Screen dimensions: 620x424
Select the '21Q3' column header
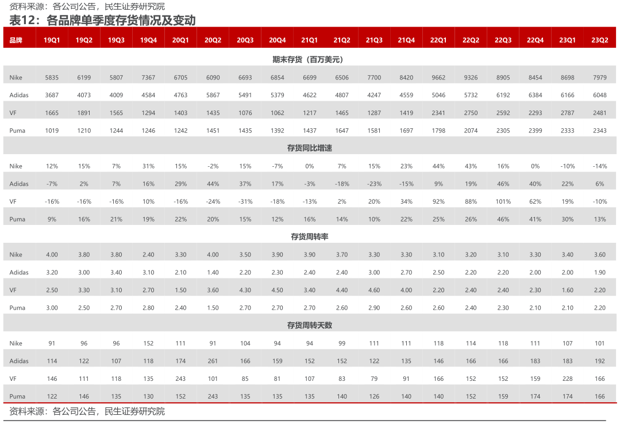374,40
